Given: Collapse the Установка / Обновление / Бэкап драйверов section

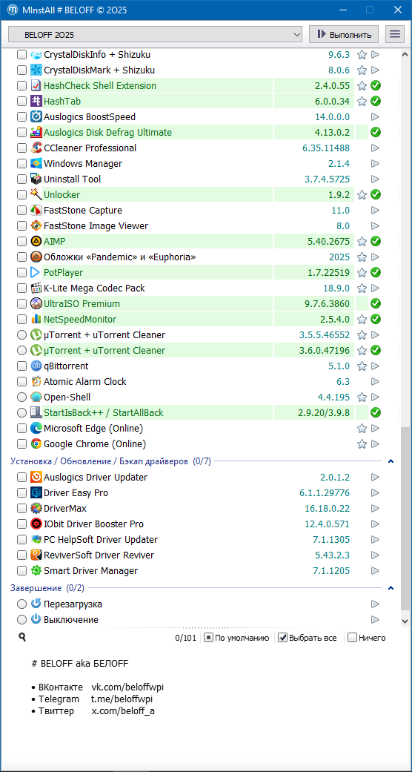Looking at the screenshot, I should [x=391, y=461].
